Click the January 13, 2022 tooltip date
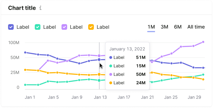Screen dimensions: 213x108 (127, 49)
